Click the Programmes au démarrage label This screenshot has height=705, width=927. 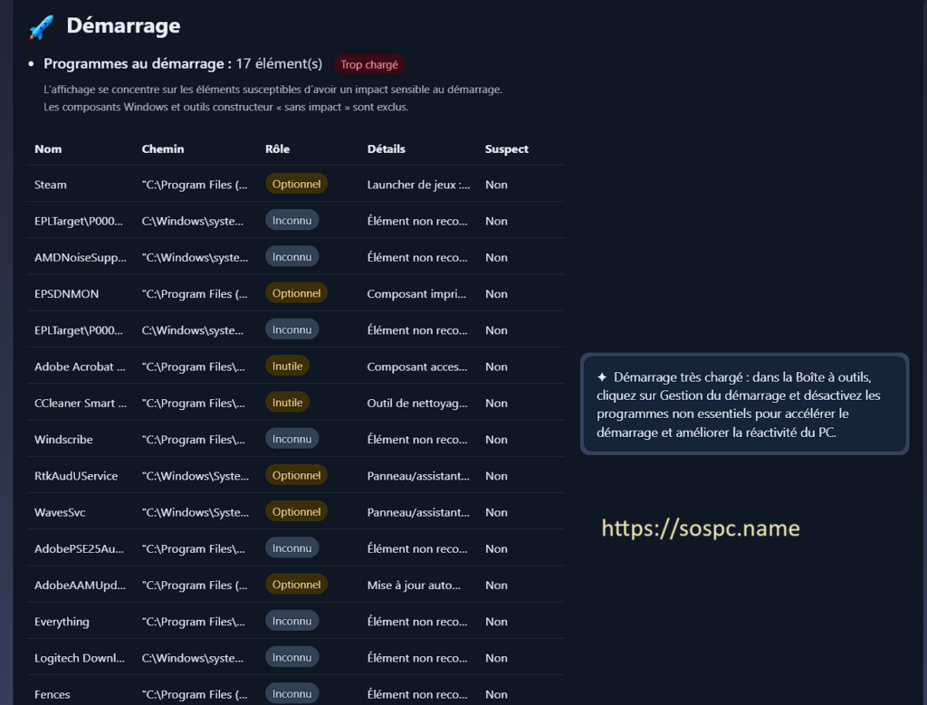tap(138, 64)
